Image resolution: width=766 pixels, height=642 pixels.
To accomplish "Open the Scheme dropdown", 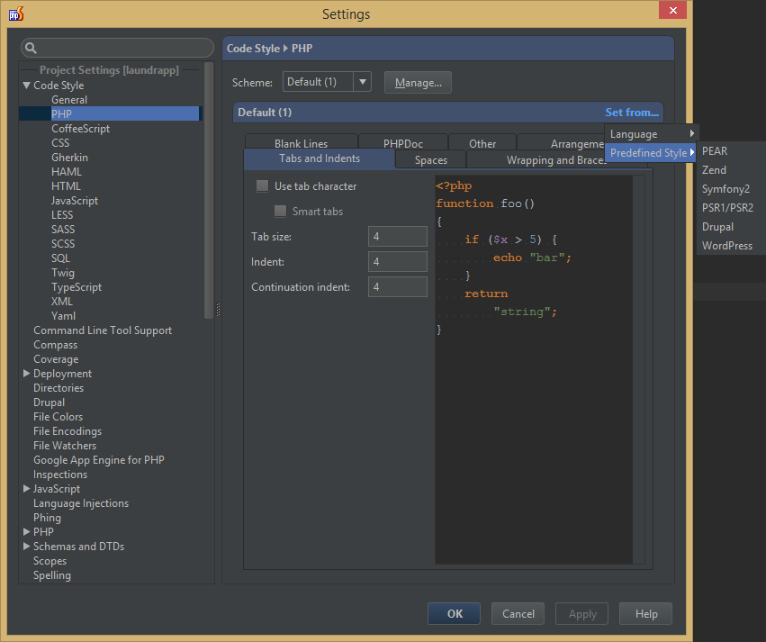I will (x=326, y=82).
